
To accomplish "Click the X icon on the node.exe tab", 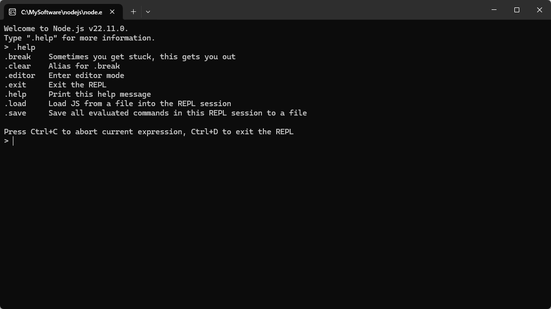I will (111, 11).
